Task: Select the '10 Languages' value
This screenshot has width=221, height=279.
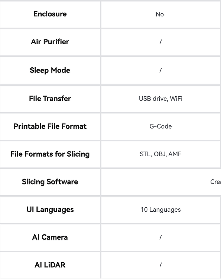Action: tap(160, 209)
